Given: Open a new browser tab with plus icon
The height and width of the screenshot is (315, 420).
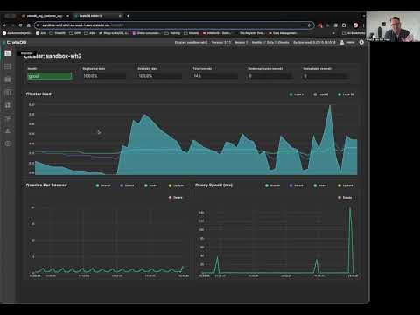Looking at the screenshot, I should [x=128, y=16].
